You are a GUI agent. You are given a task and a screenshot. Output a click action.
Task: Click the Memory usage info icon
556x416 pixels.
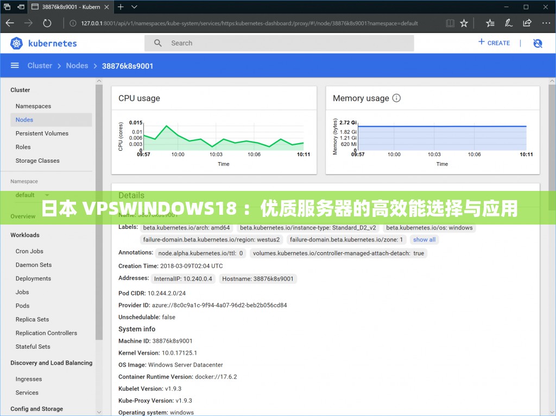tap(396, 98)
